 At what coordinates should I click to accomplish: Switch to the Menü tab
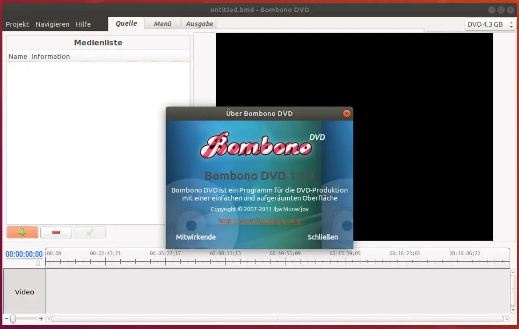click(x=162, y=24)
